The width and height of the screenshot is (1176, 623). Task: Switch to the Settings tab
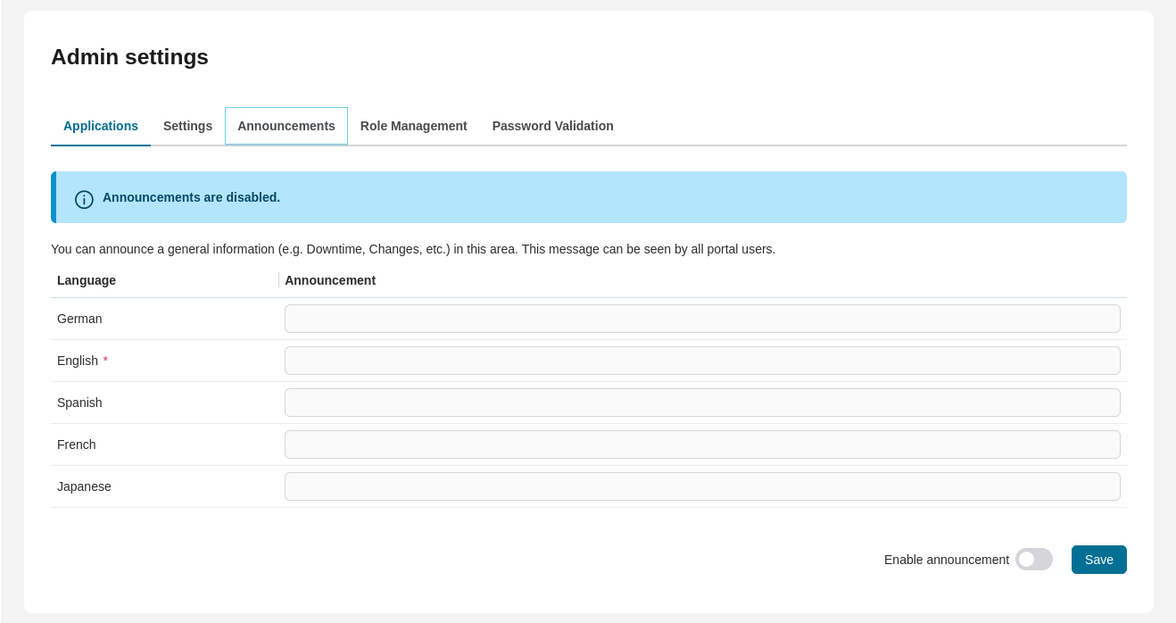tap(187, 126)
